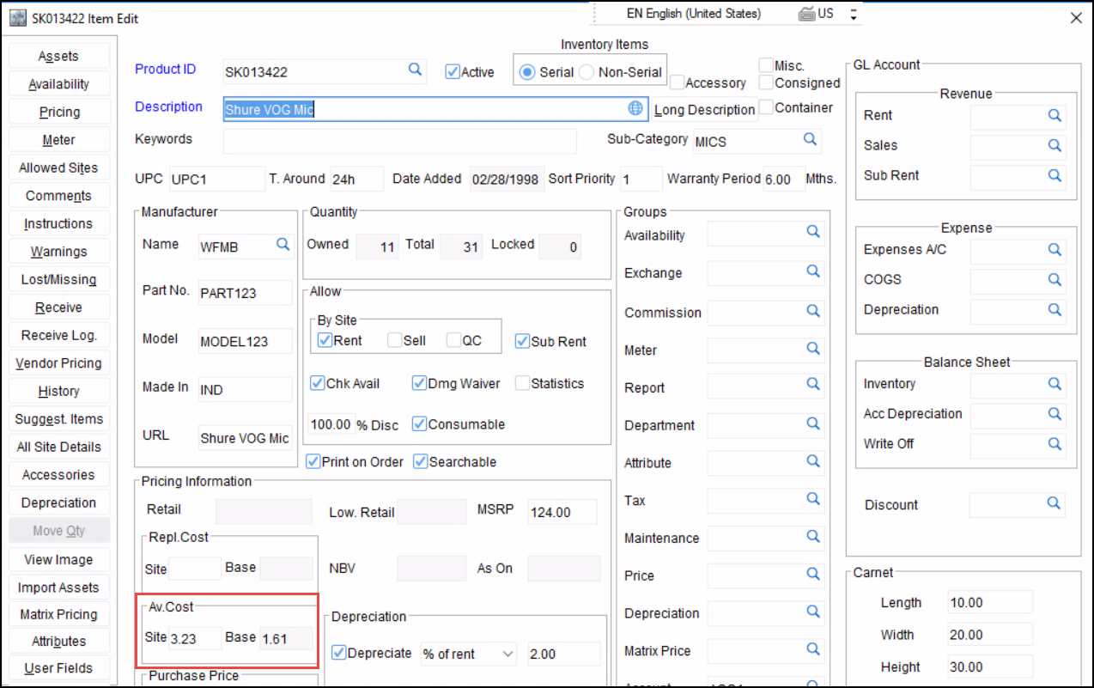Image resolution: width=1094 pixels, height=688 pixels.
Task: Enable the QC checkbox
Action: [x=453, y=340]
